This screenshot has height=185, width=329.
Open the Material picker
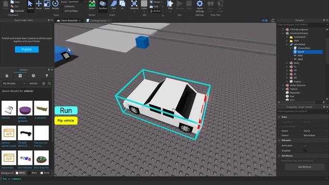point(134,5)
